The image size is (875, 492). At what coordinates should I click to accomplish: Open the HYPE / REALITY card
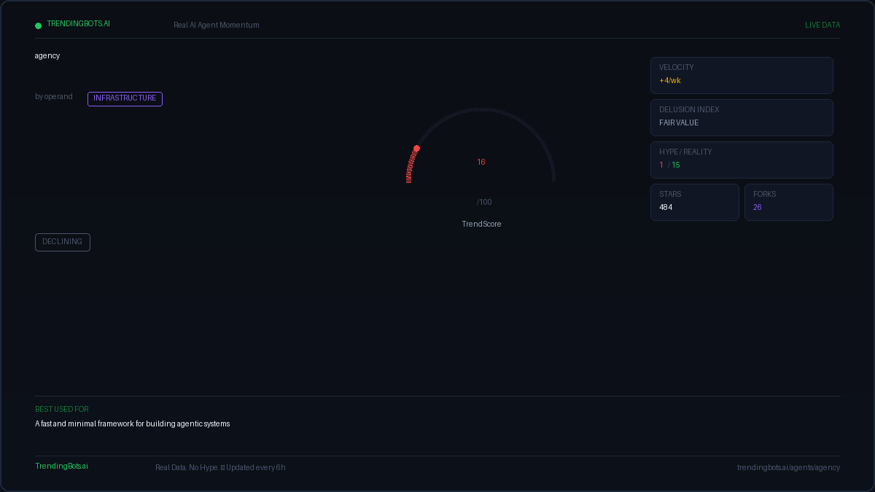coord(742,160)
